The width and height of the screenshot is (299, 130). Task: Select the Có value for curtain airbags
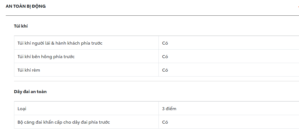click(165, 70)
